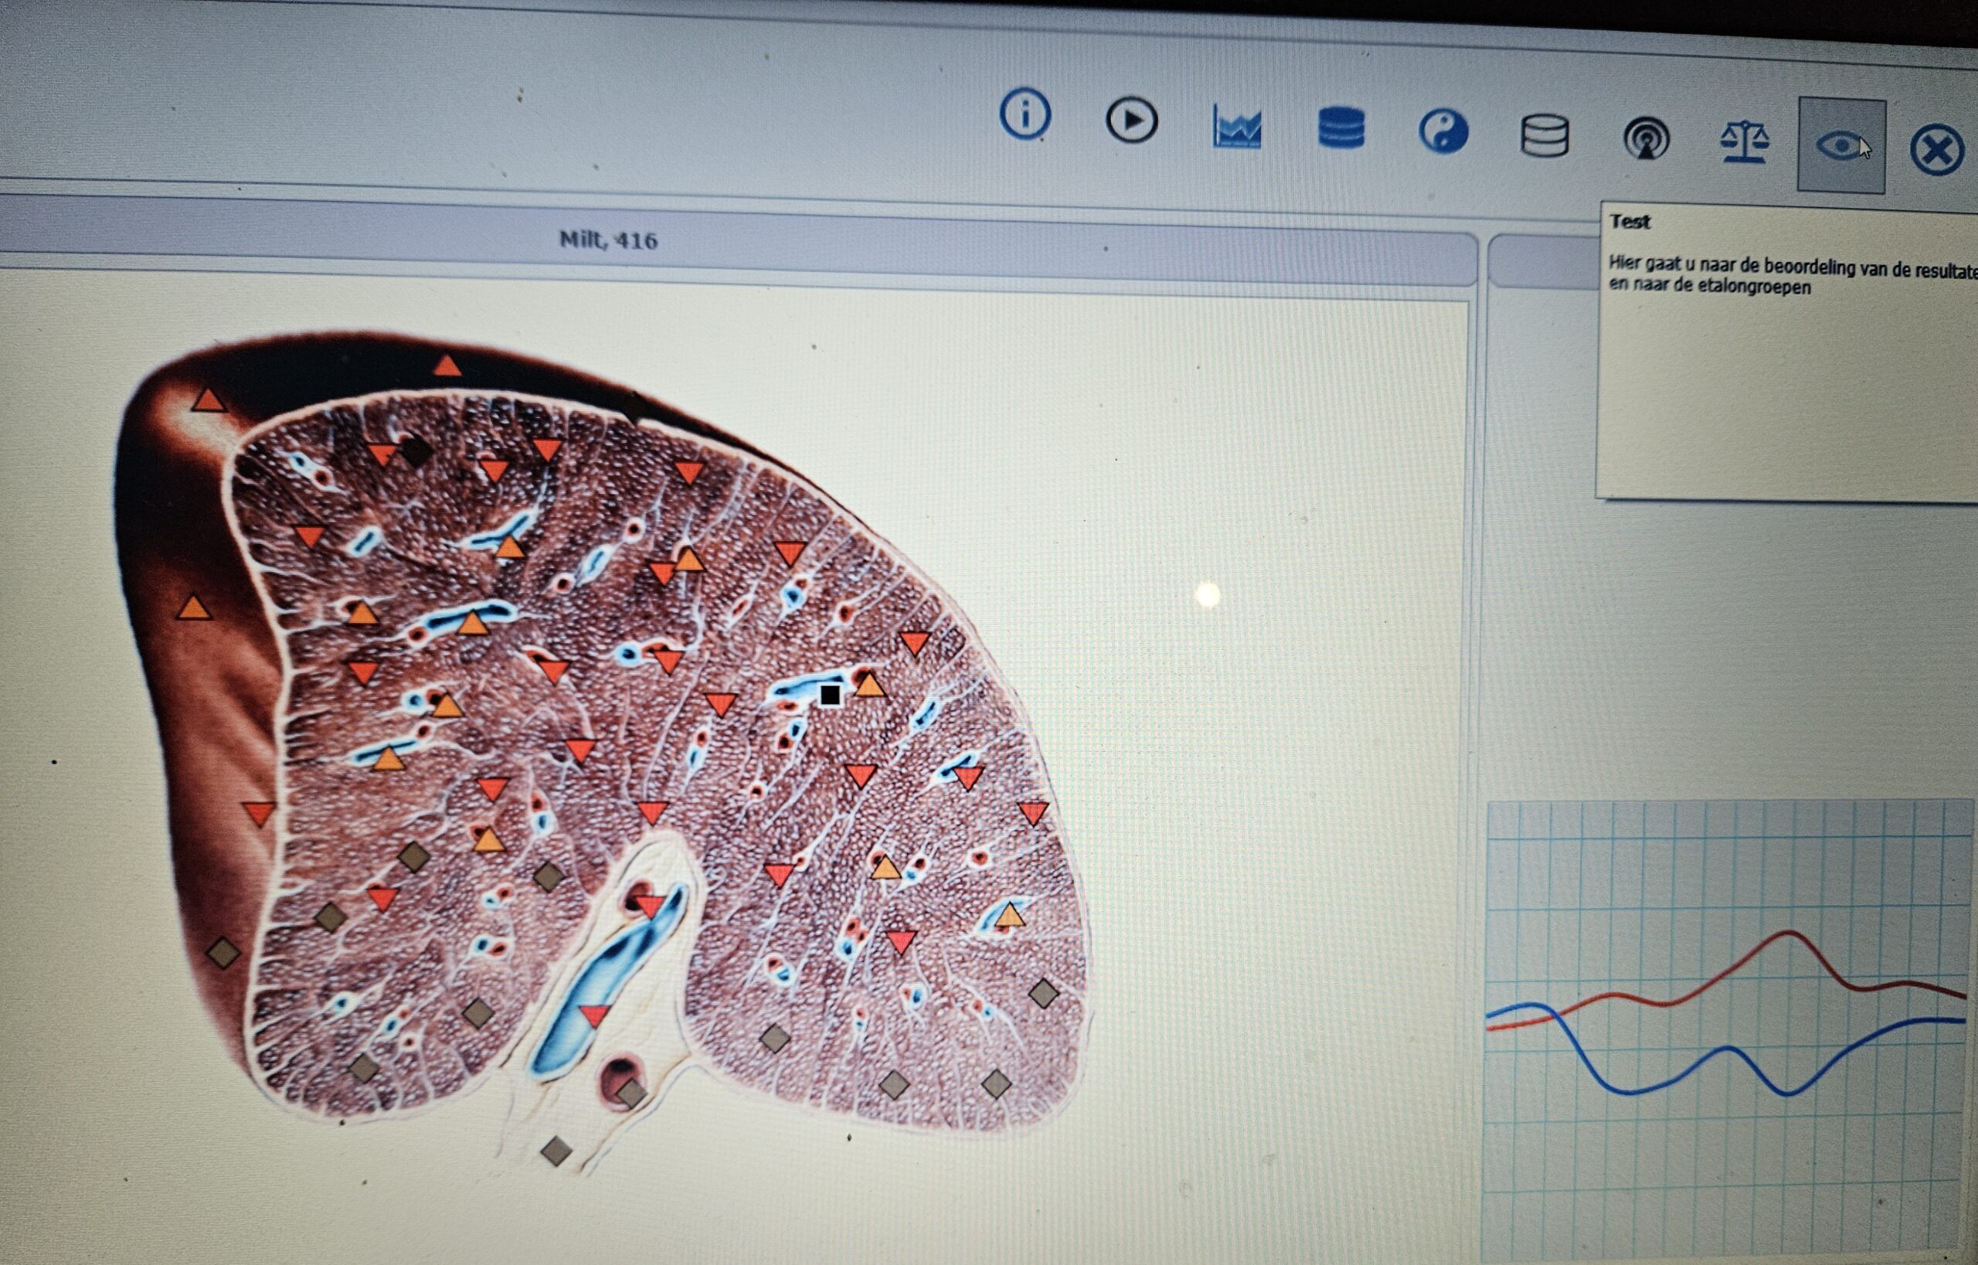Click the play button icon
Screen dimensions: 1978x1265
pyautogui.click(x=1132, y=120)
